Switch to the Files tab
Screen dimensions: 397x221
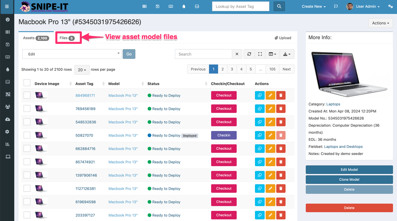coord(67,38)
